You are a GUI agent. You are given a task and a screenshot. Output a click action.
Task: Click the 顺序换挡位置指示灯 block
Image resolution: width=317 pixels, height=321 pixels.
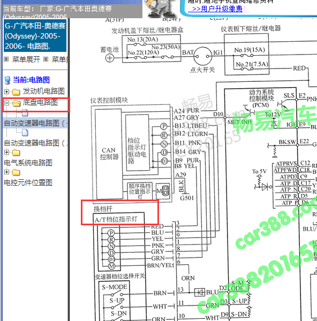pos(140,192)
